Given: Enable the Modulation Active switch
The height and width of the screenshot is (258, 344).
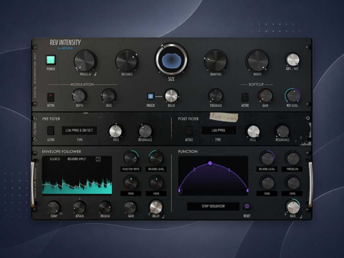Looking at the screenshot, I should 51,97.
